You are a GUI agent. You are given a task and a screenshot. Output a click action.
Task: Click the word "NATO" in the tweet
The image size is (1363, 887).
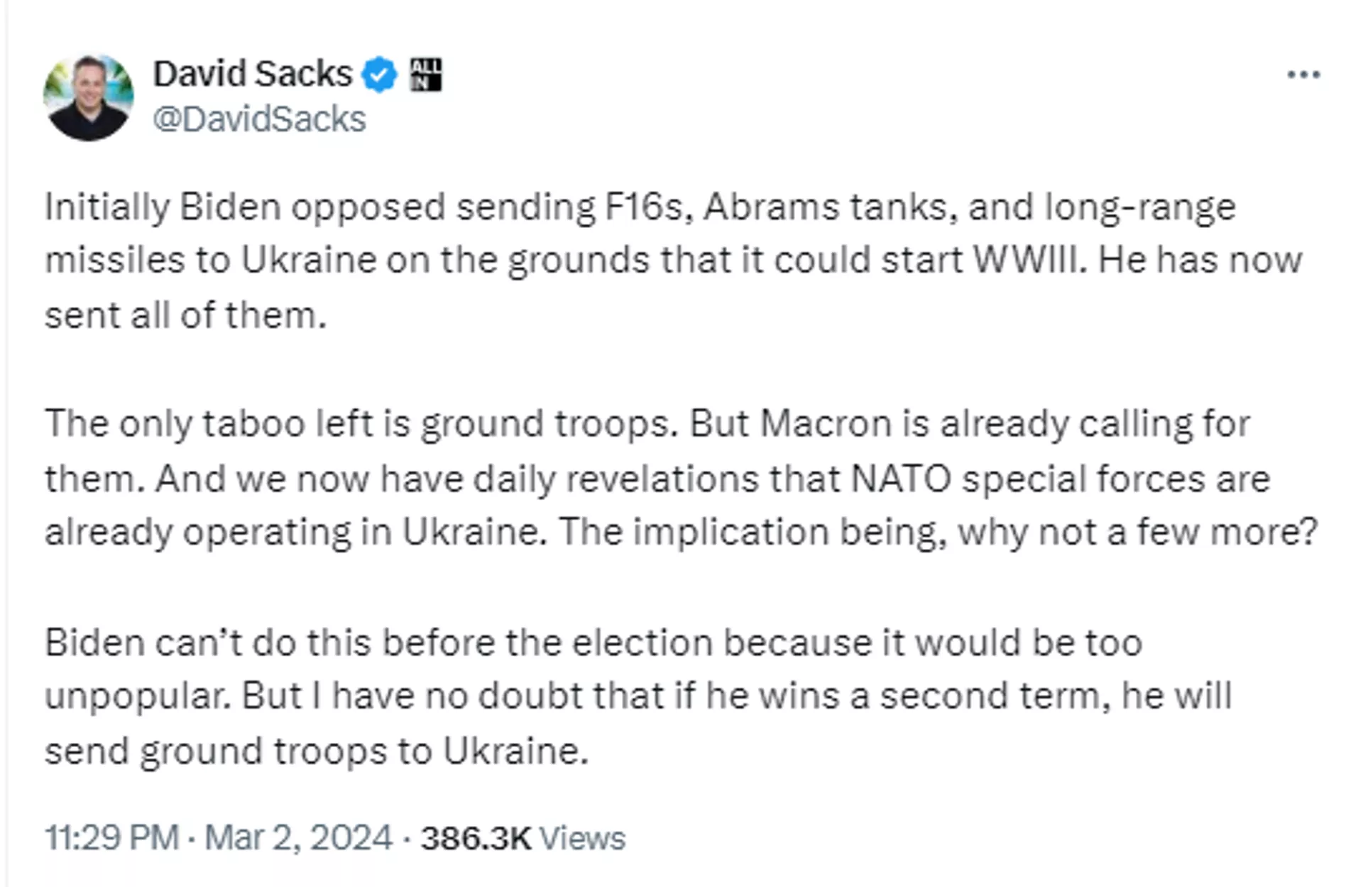coord(900,479)
